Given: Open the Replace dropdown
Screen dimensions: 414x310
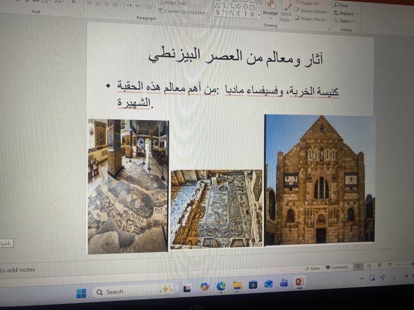Looking at the screenshot, I should (x=346, y=13).
